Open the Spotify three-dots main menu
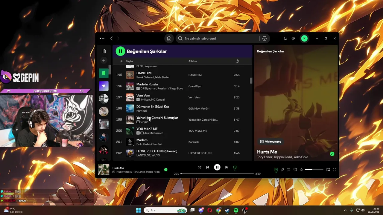Image resolution: width=383 pixels, height=215 pixels. [x=102, y=39]
